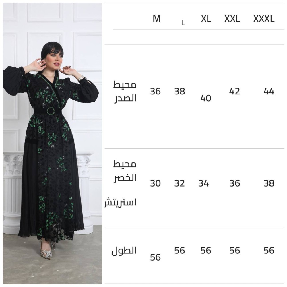Click the استريتش text label
Image resolution: width=287 pixels, height=287 pixels.
[121, 202]
